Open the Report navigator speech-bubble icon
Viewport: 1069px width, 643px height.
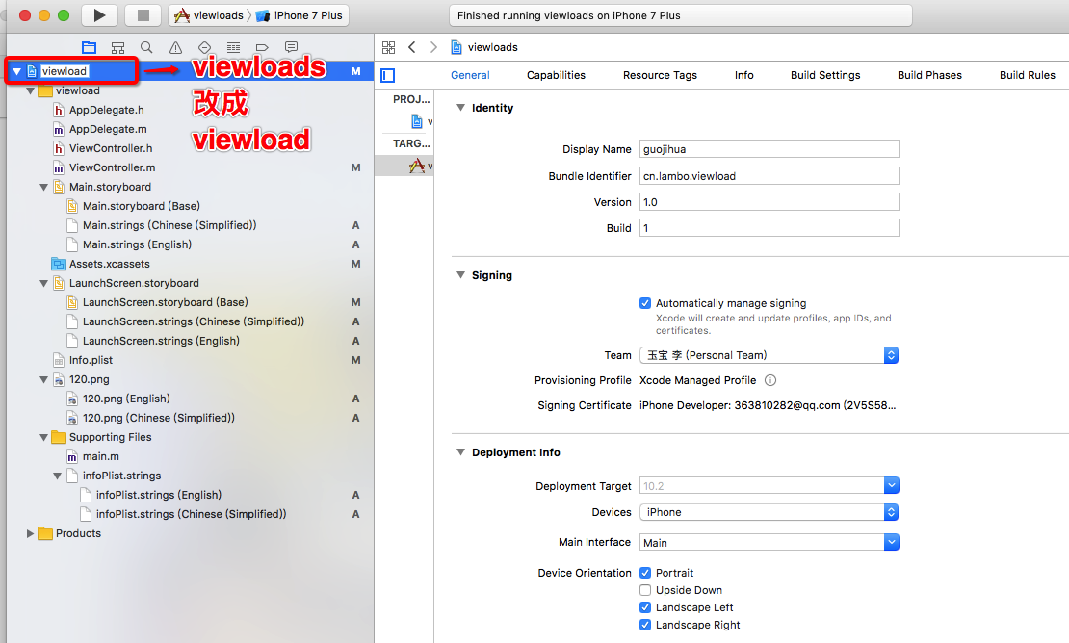tap(291, 47)
